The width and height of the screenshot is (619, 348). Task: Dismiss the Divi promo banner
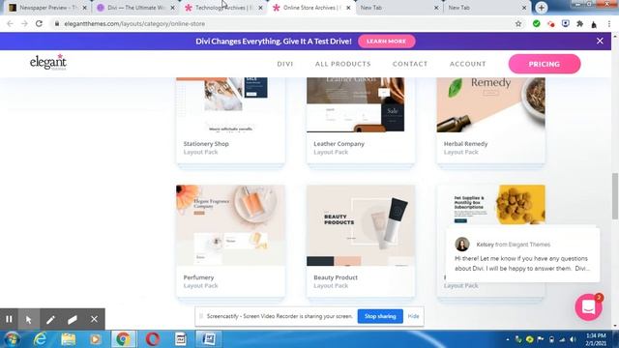point(600,41)
